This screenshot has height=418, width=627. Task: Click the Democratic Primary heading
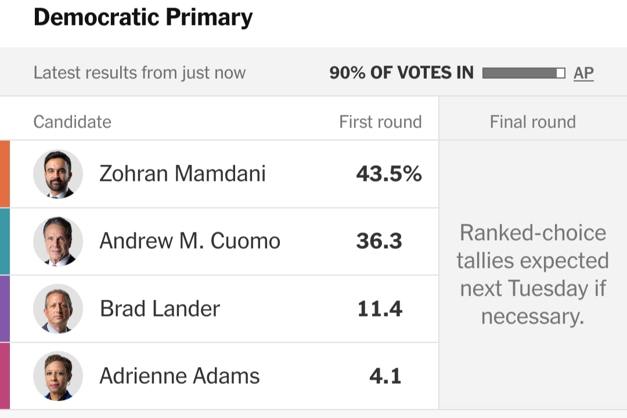point(143,17)
